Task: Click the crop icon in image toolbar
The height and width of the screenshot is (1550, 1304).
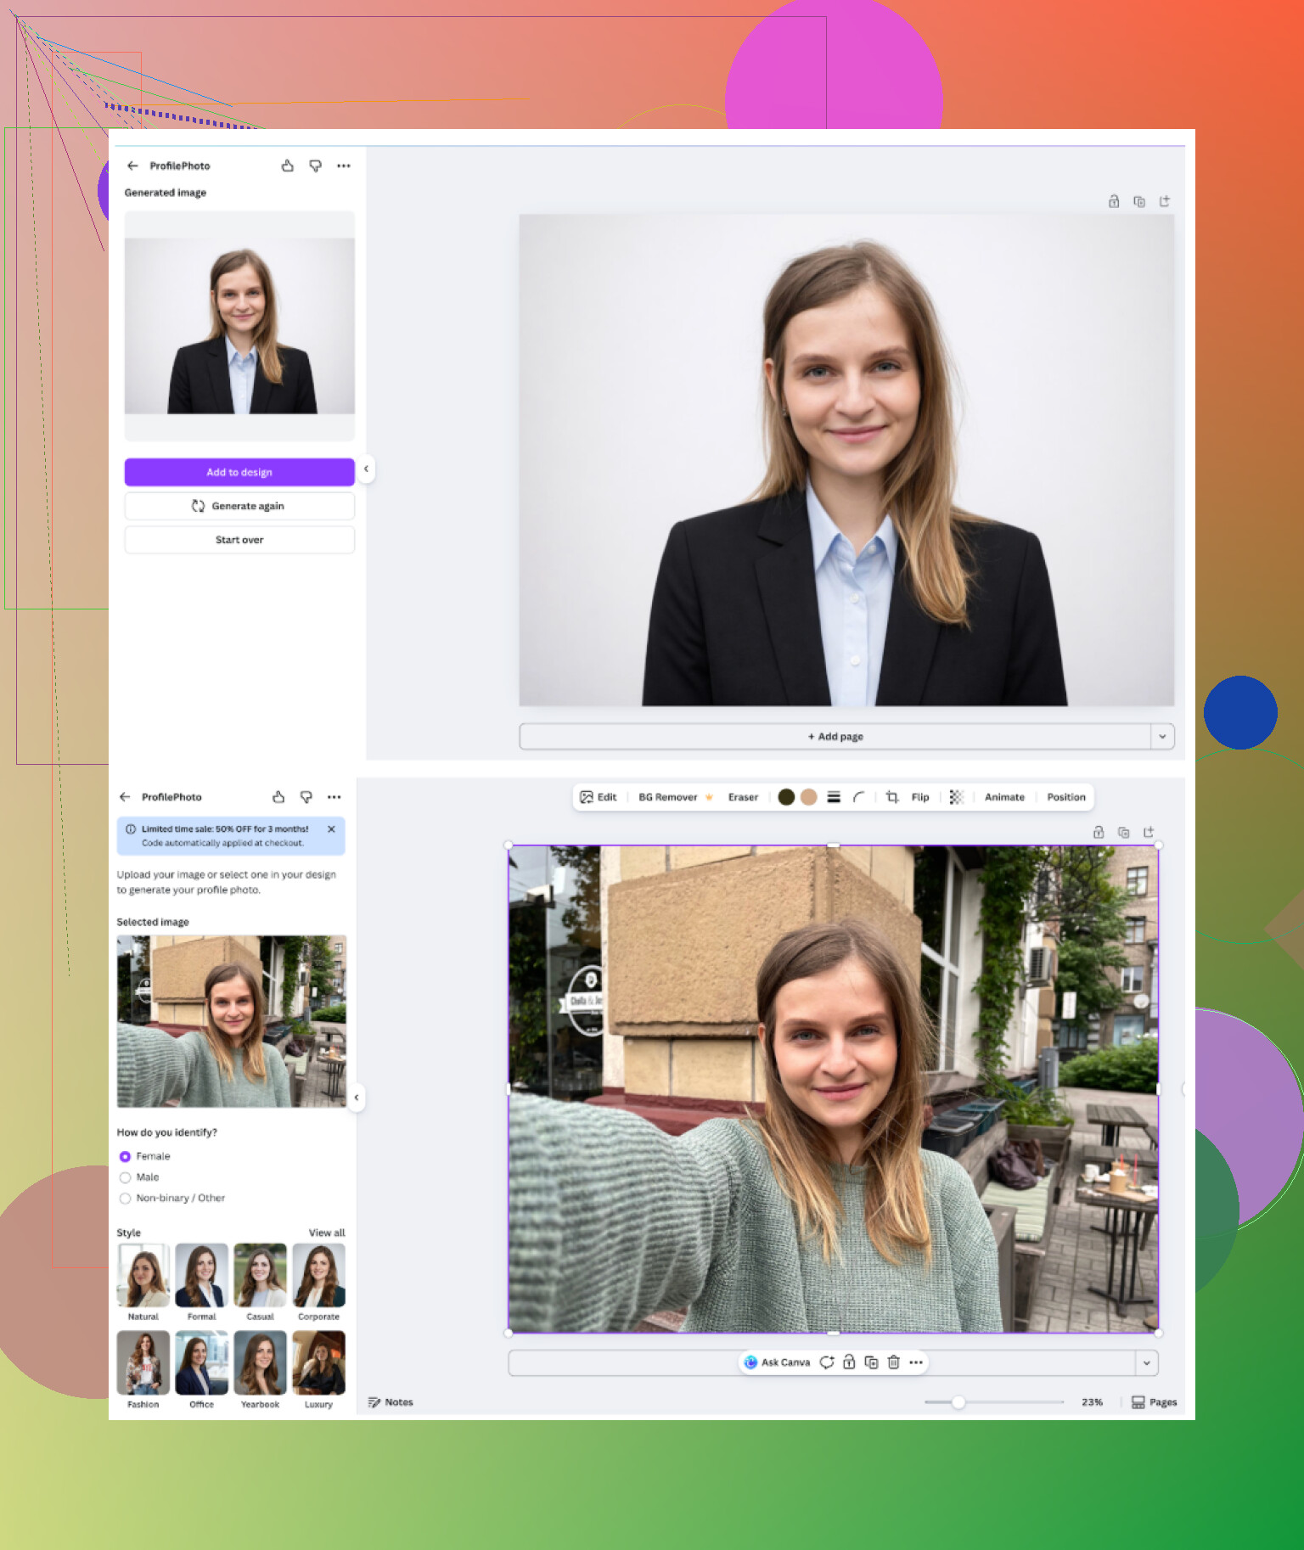Action: 891,797
